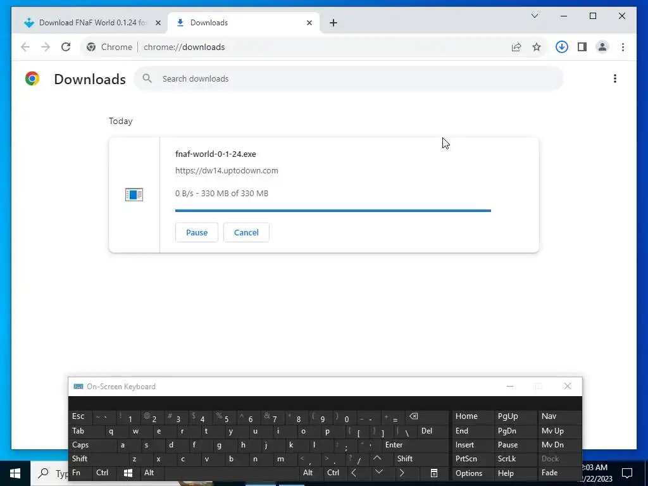Toggle left Ctrl on On-Screen Keyboard
The height and width of the screenshot is (486, 648).
(x=104, y=473)
